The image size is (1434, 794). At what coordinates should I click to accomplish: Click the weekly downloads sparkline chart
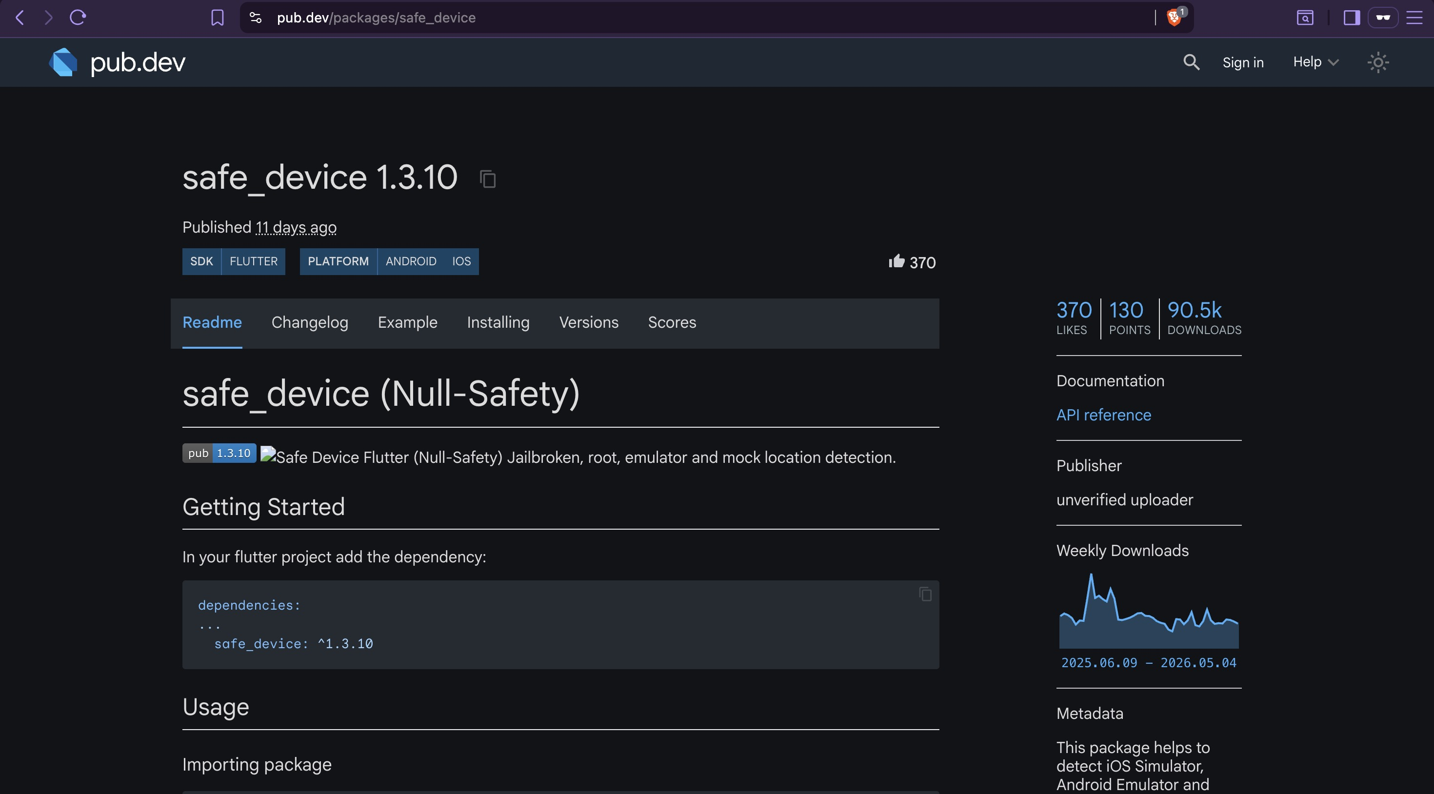(1149, 610)
